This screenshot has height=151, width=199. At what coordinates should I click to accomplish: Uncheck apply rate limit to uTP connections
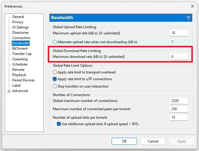[x=55, y=79]
